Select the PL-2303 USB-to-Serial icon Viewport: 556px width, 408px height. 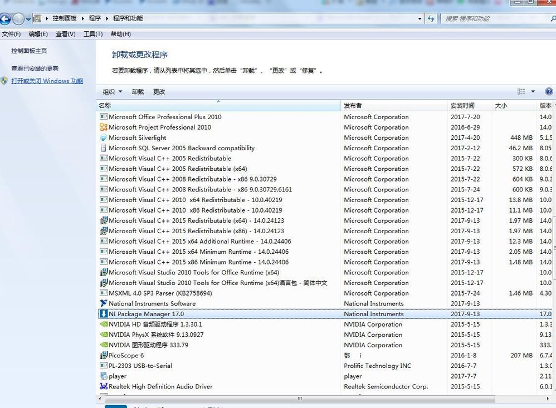click(104, 366)
